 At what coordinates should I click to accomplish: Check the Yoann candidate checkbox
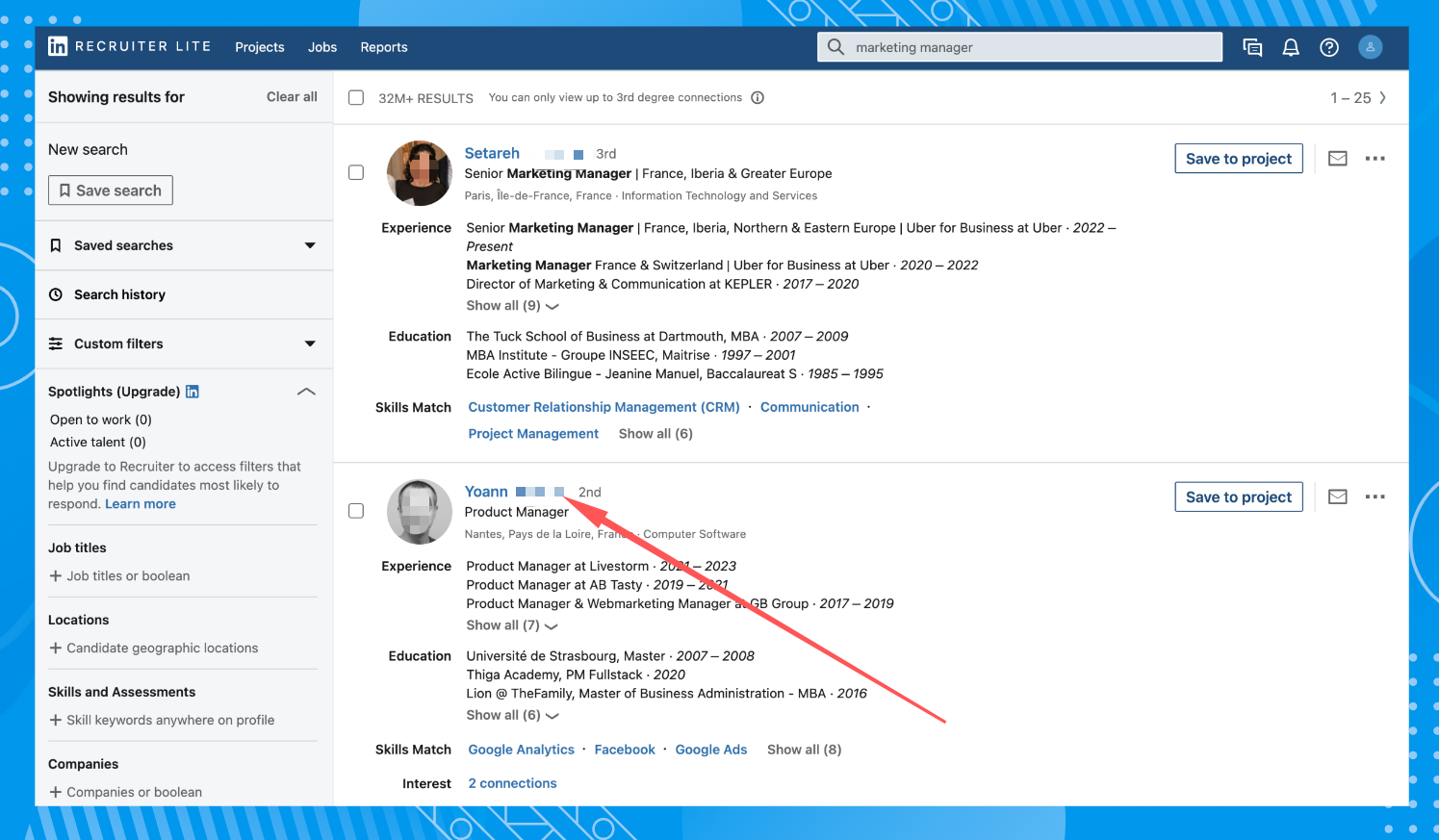coord(356,511)
